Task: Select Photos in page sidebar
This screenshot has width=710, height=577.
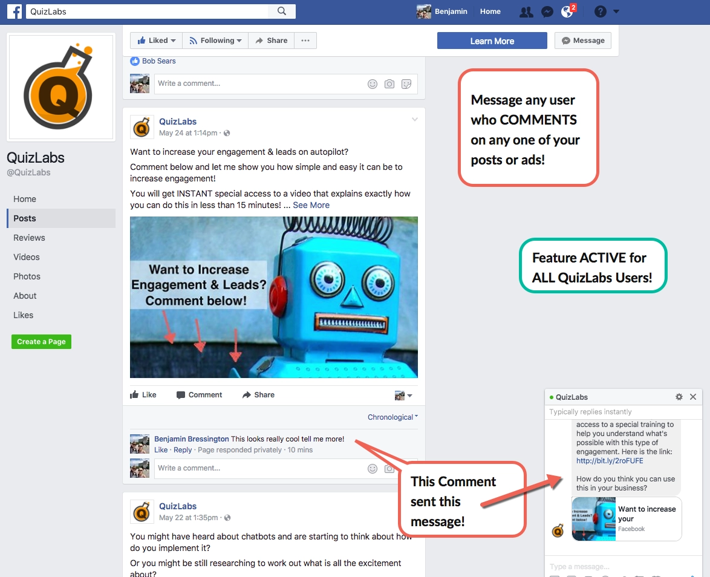Action: coord(27,276)
